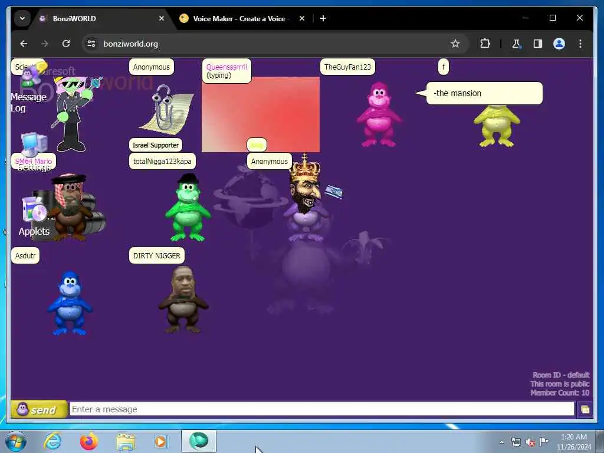This screenshot has height=453, width=604.
Task: Open the Action Center flag icon
Action: tap(544, 441)
